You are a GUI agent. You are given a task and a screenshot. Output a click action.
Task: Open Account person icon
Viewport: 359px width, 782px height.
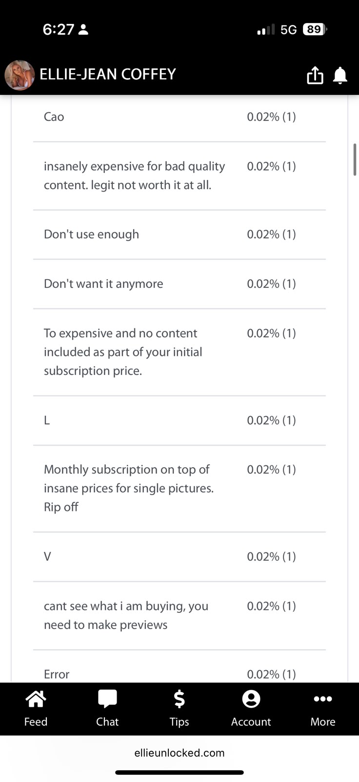pos(251,708)
